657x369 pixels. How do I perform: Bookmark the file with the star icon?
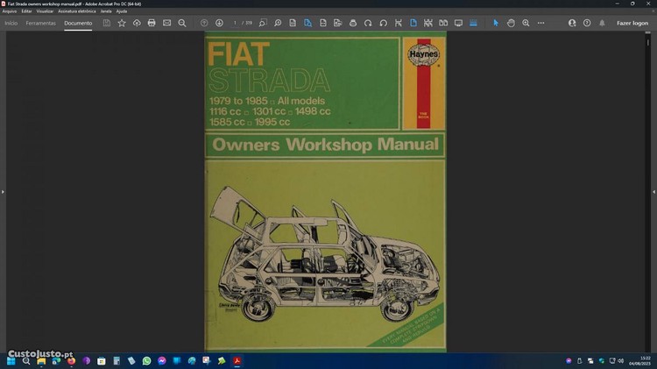[x=122, y=23]
